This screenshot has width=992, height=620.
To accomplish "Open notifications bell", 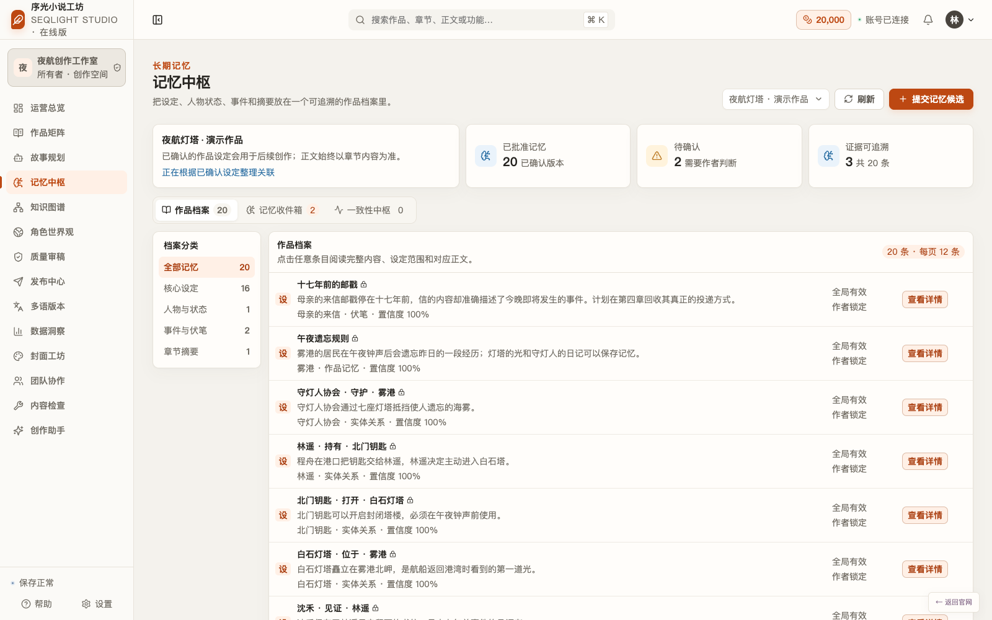I will click(928, 20).
